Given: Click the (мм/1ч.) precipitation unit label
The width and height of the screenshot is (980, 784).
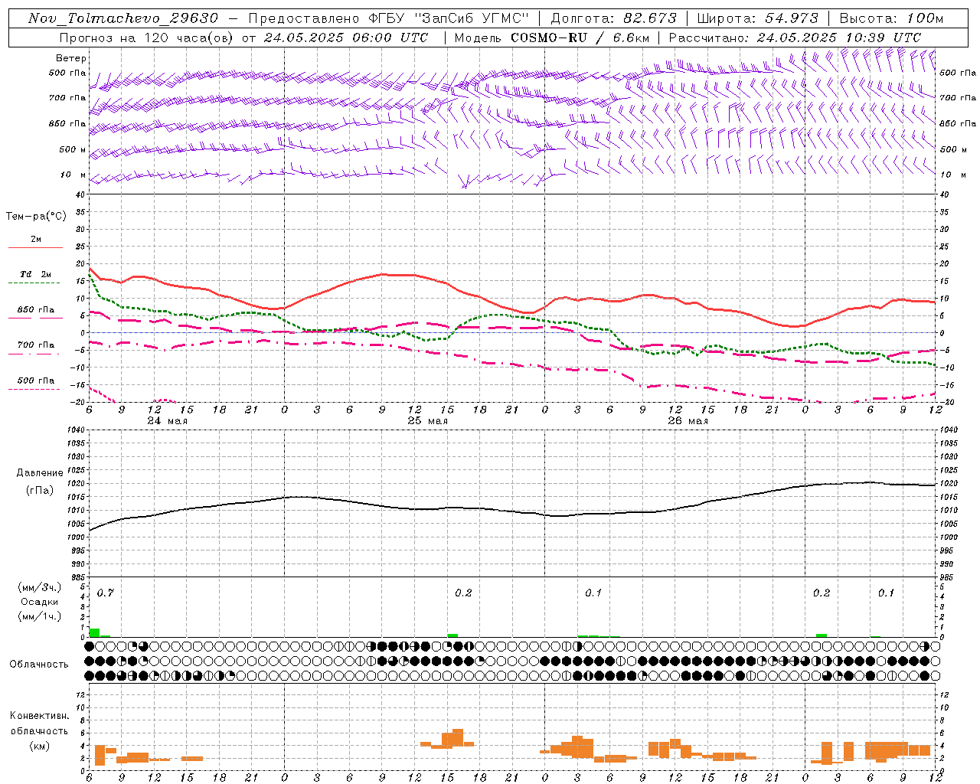Looking at the screenshot, I should pyautogui.click(x=39, y=616).
